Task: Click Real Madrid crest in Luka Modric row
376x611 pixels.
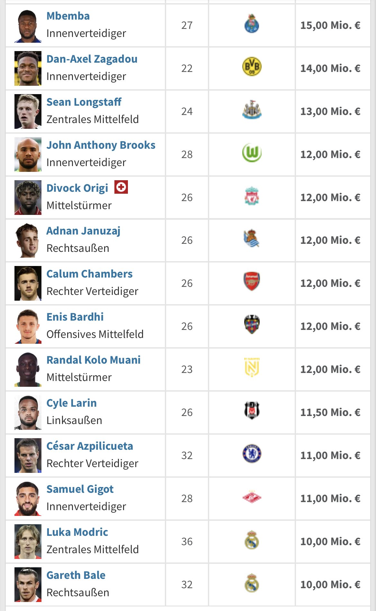Action: [252, 540]
